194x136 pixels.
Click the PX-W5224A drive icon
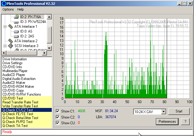pyautogui.click(x=16, y=22)
